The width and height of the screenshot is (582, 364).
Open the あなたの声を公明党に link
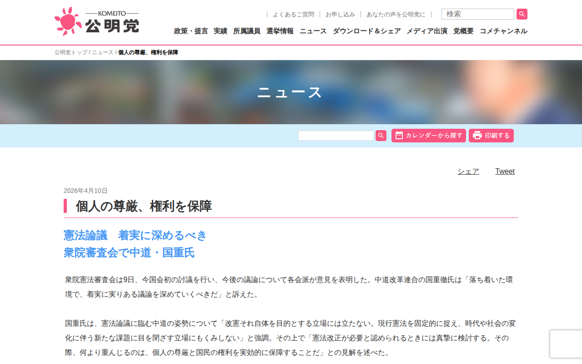pyautogui.click(x=396, y=15)
